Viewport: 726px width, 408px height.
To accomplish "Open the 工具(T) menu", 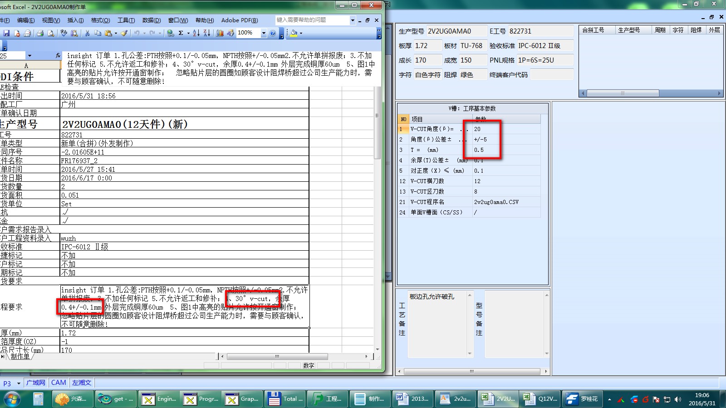I will point(126,20).
